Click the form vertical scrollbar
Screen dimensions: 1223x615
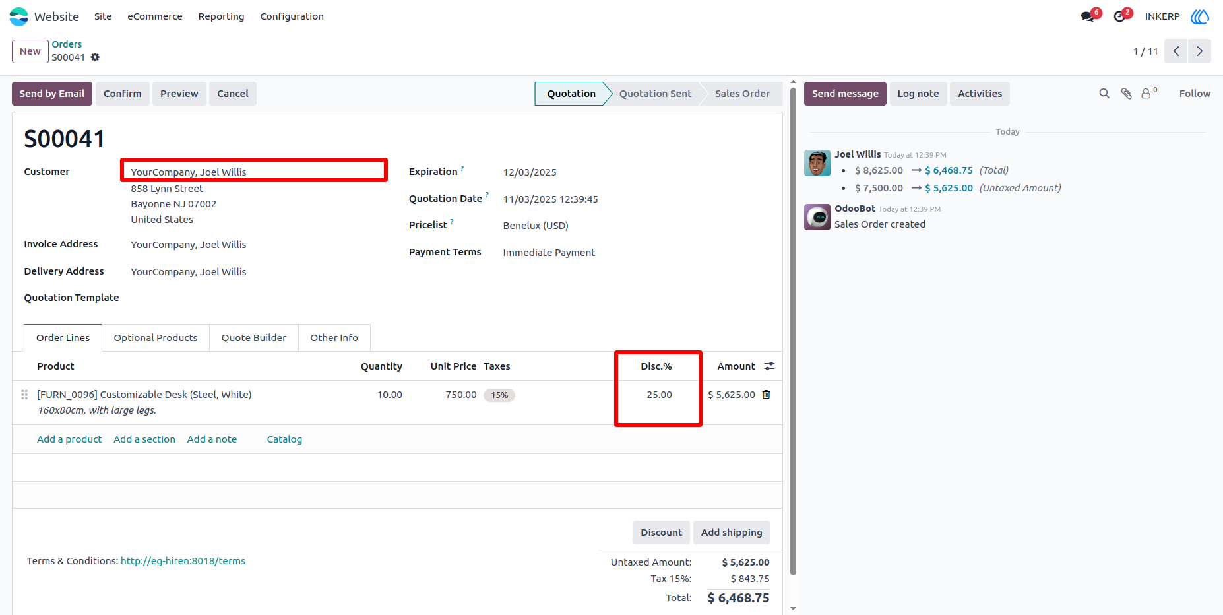click(793, 330)
